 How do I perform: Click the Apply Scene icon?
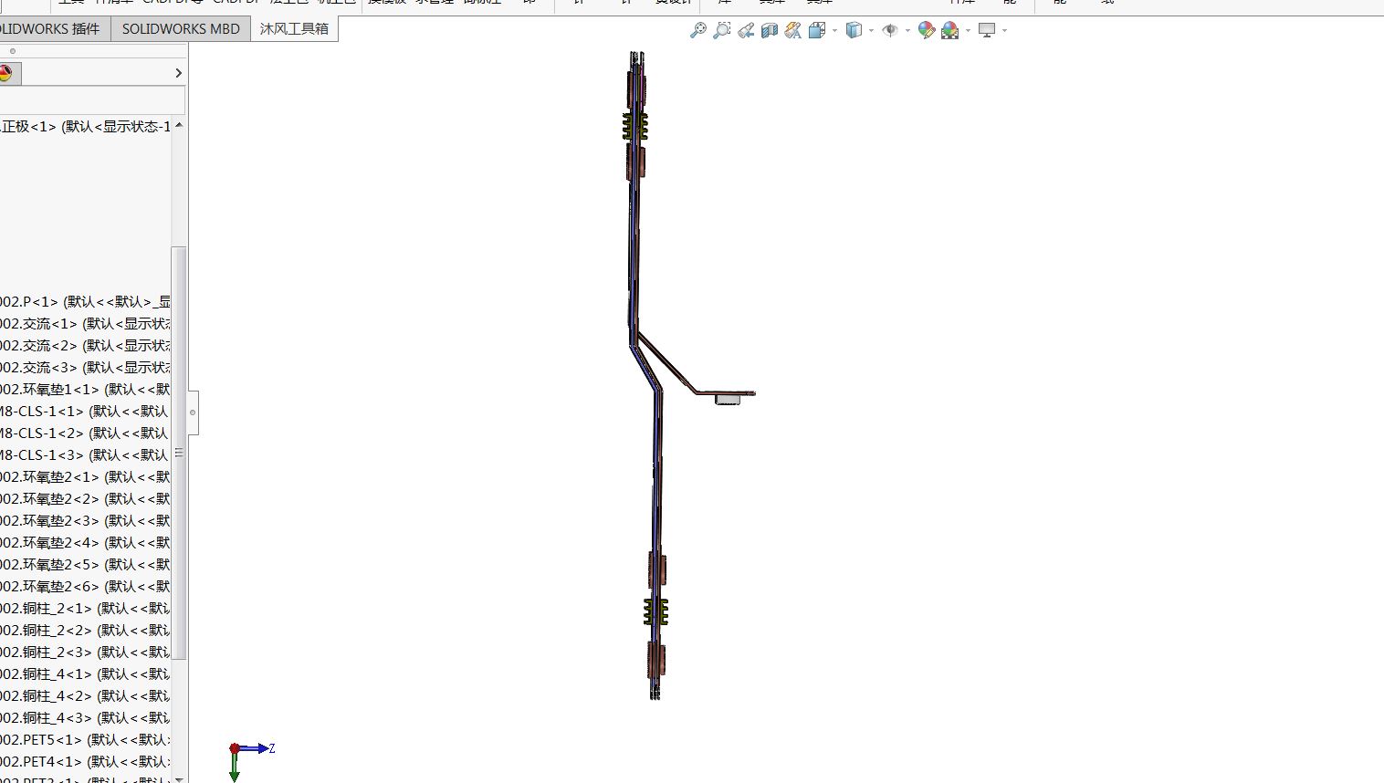click(950, 30)
